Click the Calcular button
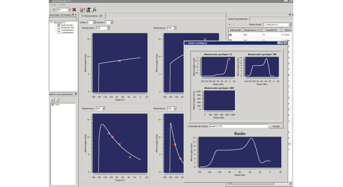The width and height of the screenshot is (343, 187). [x=276, y=126]
